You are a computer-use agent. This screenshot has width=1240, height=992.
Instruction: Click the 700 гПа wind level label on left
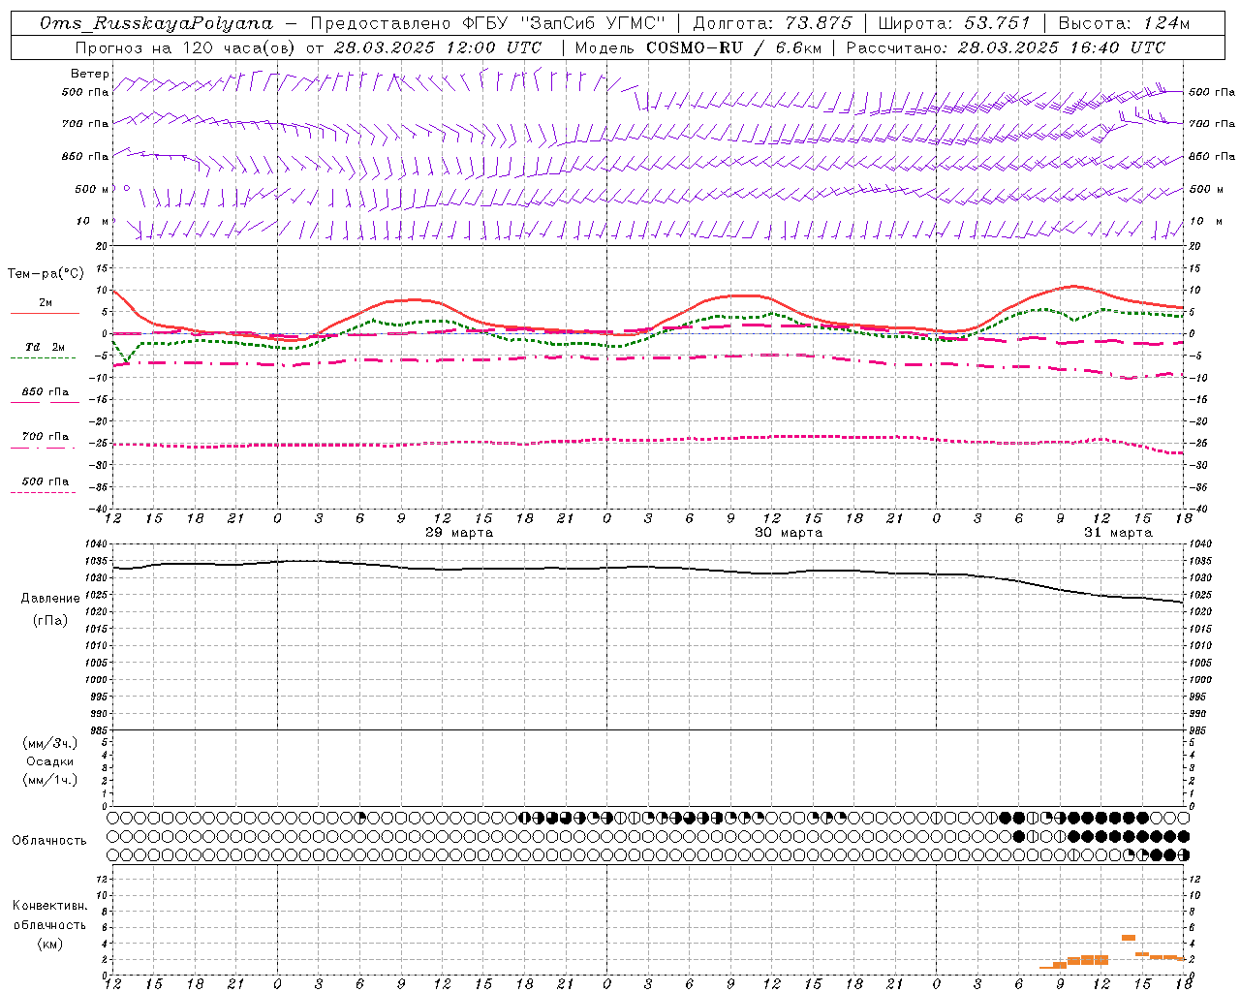85,124
